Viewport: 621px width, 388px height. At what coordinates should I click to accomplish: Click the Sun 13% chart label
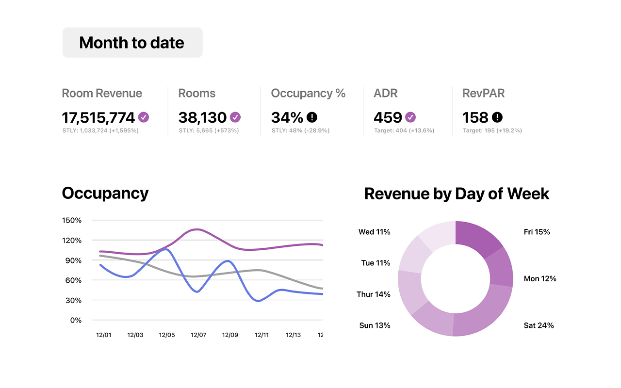coord(375,325)
